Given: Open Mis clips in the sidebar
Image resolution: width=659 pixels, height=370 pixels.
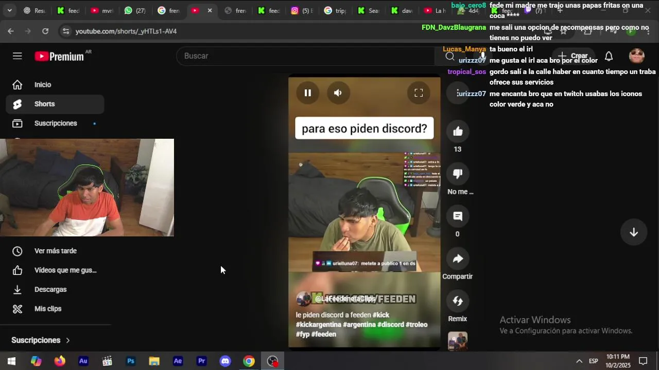Looking at the screenshot, I should 55,309.
